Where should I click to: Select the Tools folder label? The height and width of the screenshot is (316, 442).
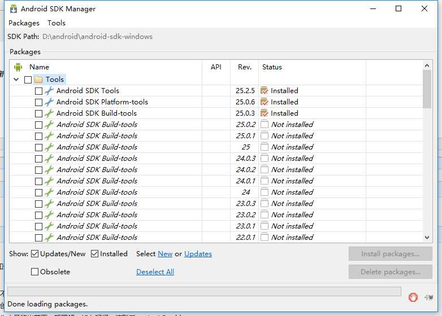(55, 80)
